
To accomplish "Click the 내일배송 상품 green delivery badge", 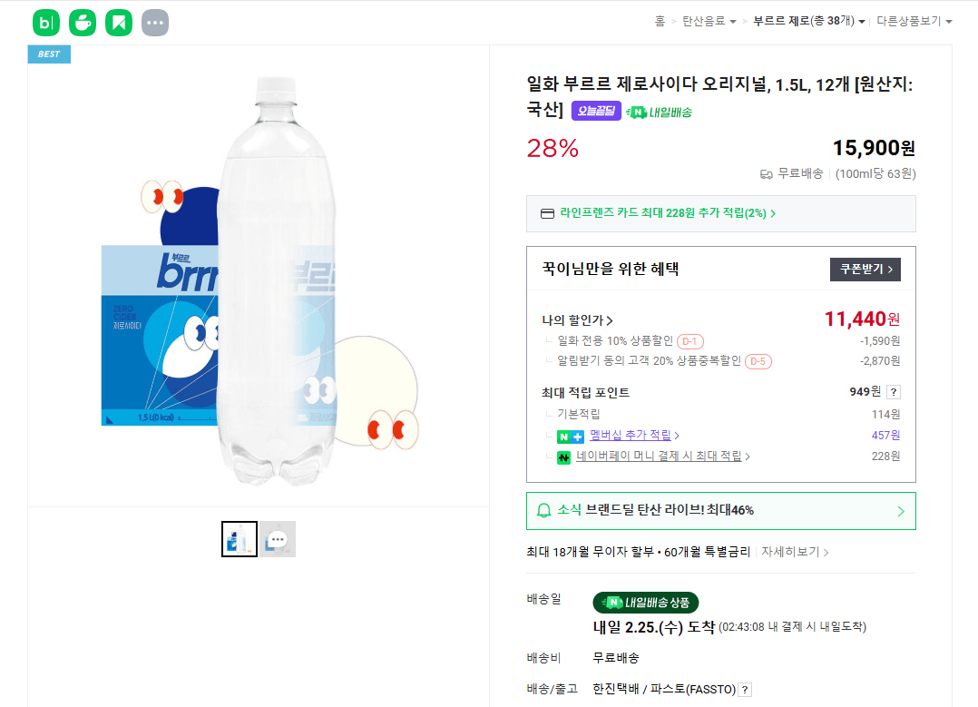I will [x=645, y=603].
